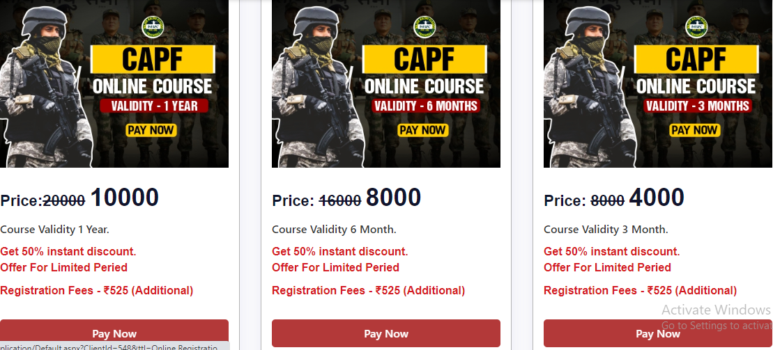Click Pay Now button for 6 Month course
Image resolution: width=773 pixels, height=350 pixels.
pyautogui.click(x=386, y=333)
